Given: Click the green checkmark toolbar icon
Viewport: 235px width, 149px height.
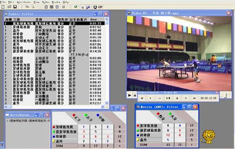Looking at the screenshot, I should pyautogui.click(x=76, y=7).
